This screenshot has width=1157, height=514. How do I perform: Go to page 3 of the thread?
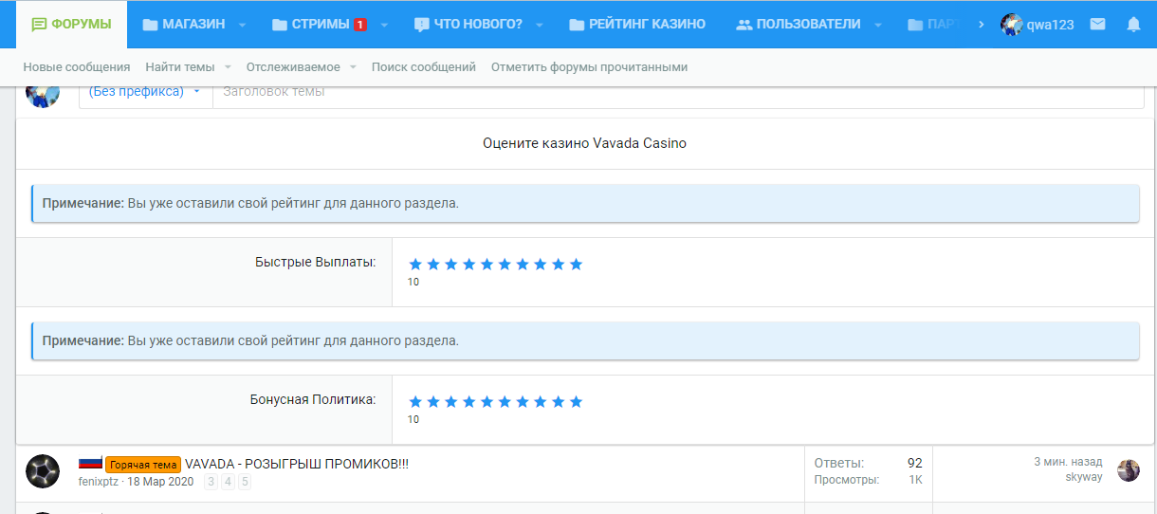tap(211, 482)
